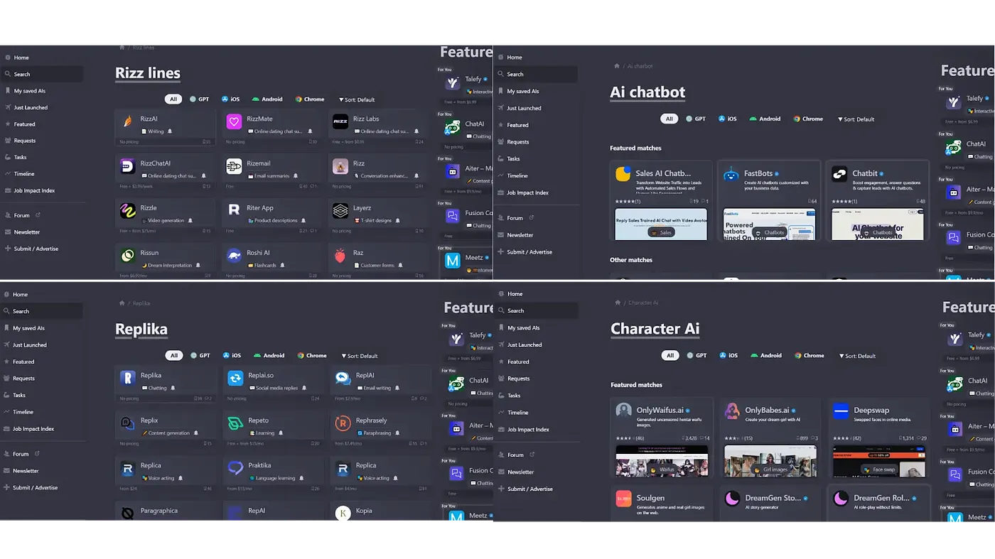
Task: Click the Layerz stacked layers logo
Action: [x=340, y=211]
